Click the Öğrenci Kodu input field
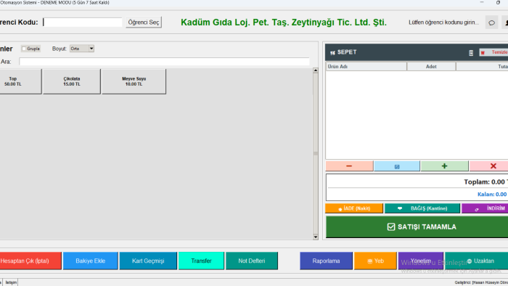Viewport: 508px width, 286px height. tap(83, 22)
